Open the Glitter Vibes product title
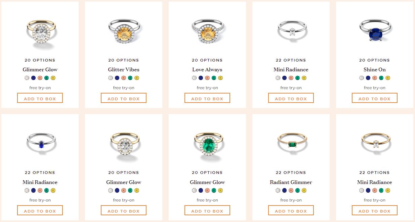415x222 pixels. coord(124,70)
